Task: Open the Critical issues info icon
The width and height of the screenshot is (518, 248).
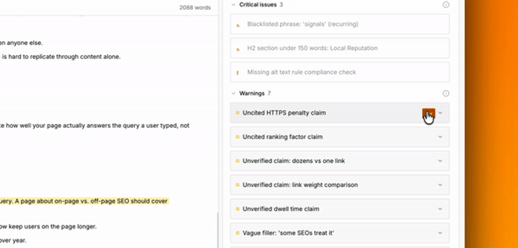Action: pyautogui.click(x=446, y=5)
